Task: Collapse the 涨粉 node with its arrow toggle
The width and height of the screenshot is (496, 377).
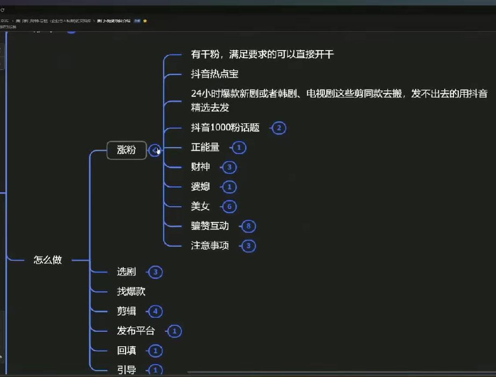Action: 155,150
